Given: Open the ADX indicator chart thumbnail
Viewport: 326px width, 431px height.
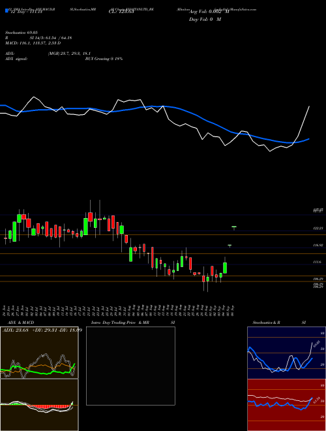Looking at the screenshot, I should coord(39,353).
